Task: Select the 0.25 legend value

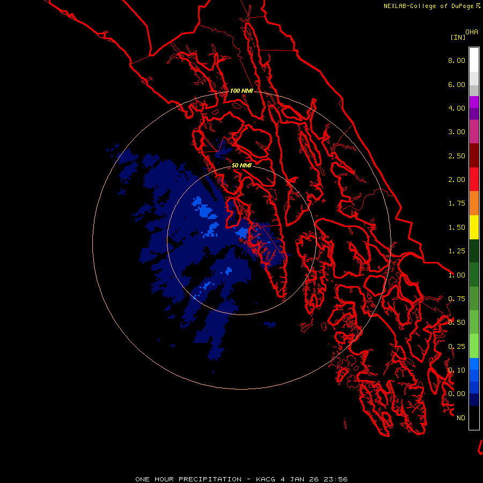Action: tap(457, 347)
